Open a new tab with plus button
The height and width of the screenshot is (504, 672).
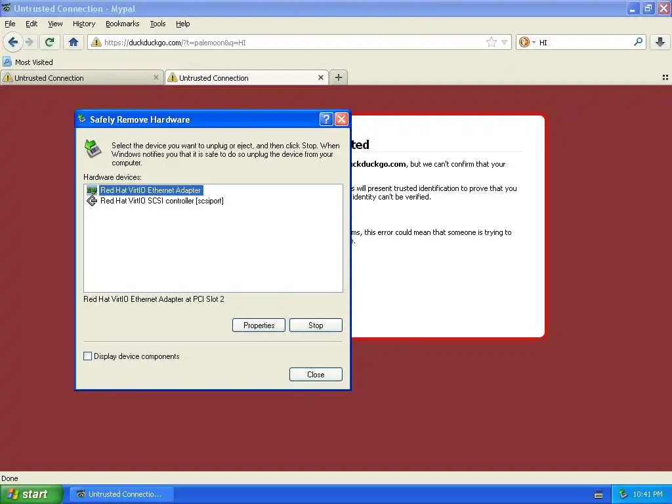pyautogui.click(x=339, y=77)
